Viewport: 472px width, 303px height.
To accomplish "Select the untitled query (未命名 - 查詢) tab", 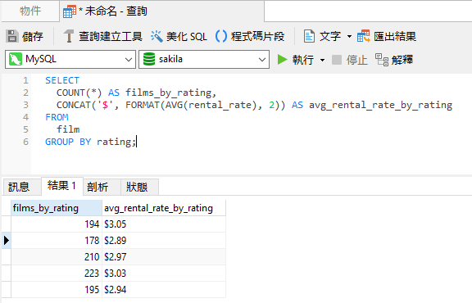I will tap(162, 11).
